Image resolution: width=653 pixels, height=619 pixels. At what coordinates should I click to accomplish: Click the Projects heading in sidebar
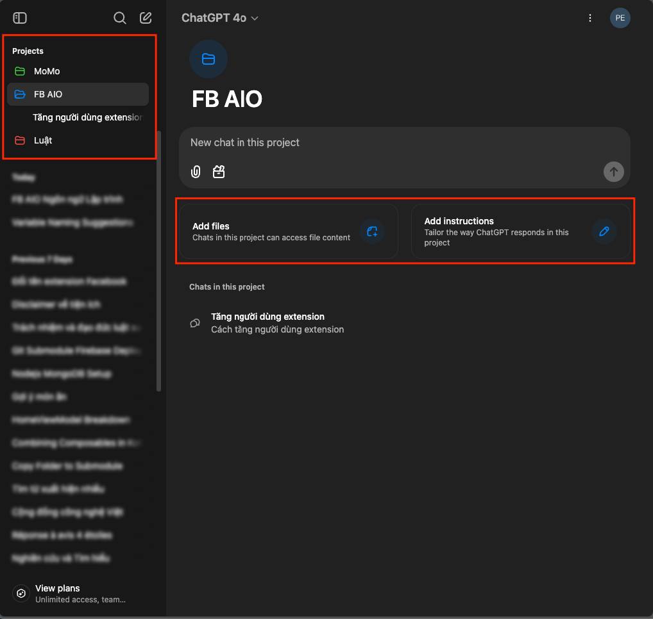[x=28, y=51]
